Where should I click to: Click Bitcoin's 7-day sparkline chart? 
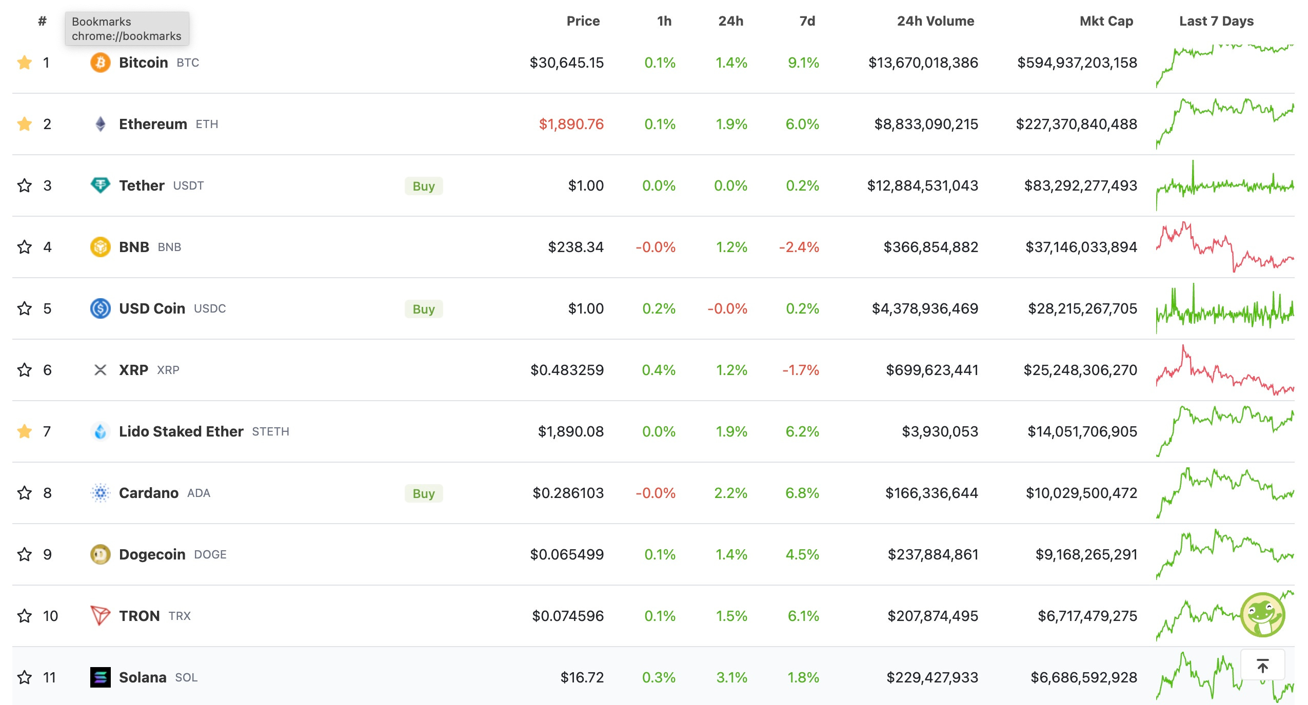[x=1225, y=66]
